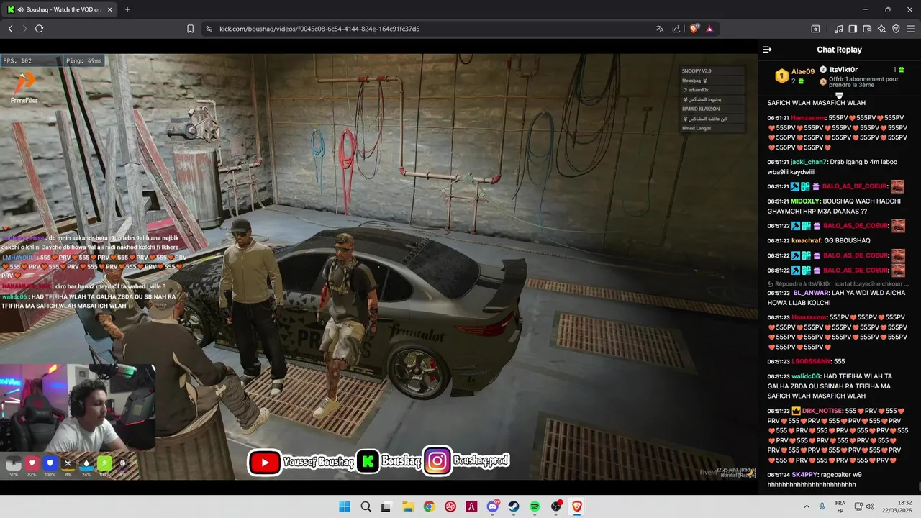The width and height of the screenshot is (921, 518).
Task: Switch the FRA keyboard language indicator
Action: pos(840,506)
